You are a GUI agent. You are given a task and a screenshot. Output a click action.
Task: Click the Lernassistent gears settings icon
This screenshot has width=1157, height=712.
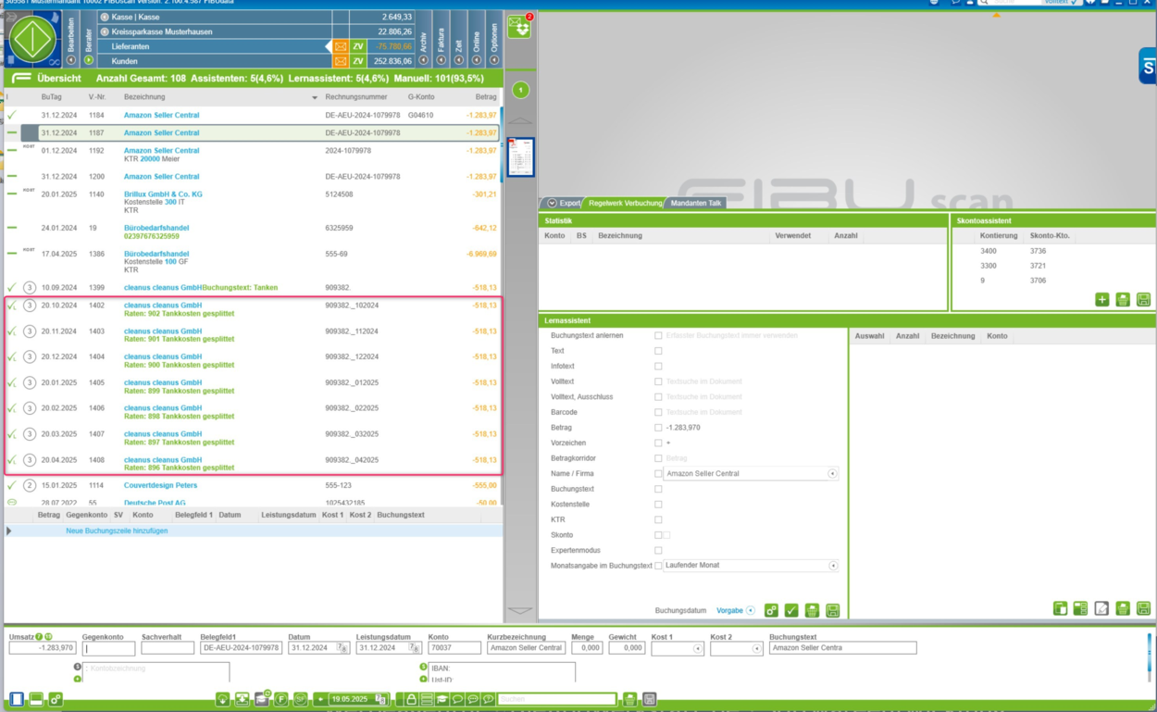click(x=771, y=610)
